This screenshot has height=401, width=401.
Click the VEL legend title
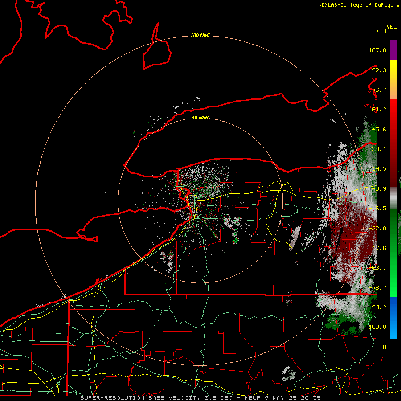click(392, 26)
